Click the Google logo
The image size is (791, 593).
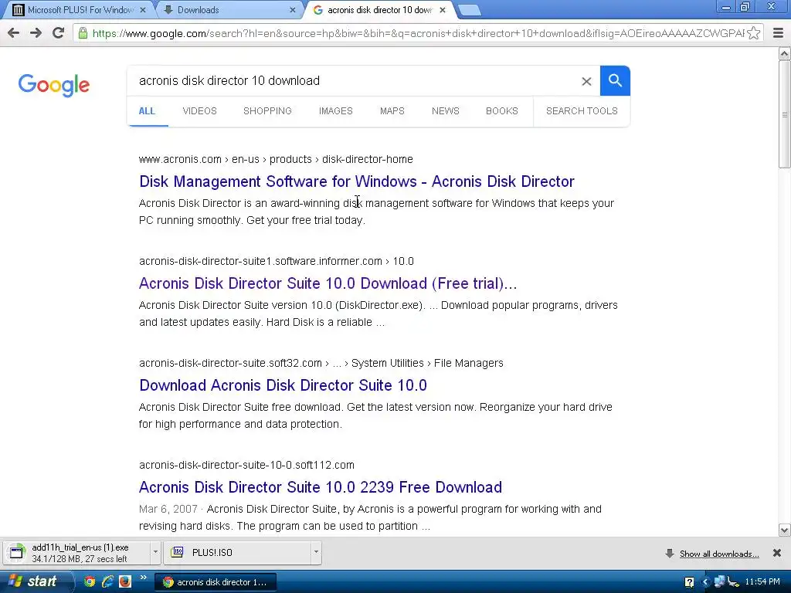[x=54, y=85]
